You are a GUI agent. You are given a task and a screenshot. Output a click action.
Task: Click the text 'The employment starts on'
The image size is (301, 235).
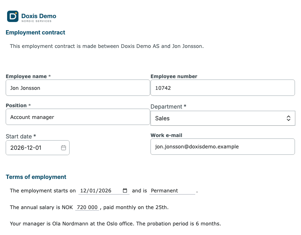tap(43, 191)
